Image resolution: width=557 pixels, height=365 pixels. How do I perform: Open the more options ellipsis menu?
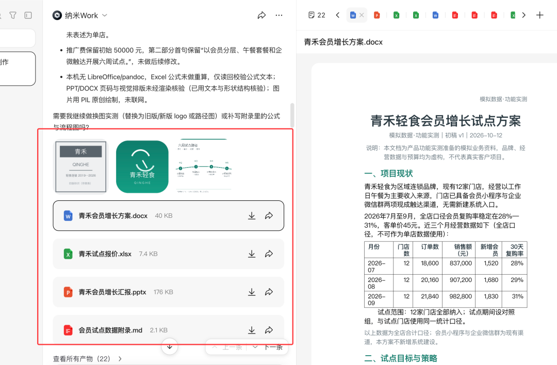click(x=279, y=15)
